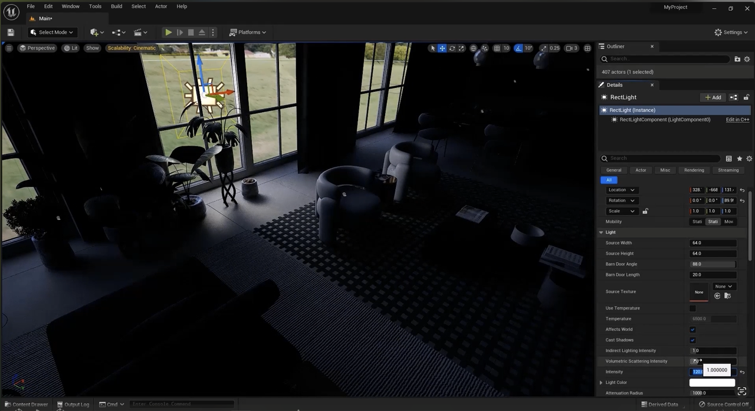The width and height of the screenshot is (755, 411).
Task: Save the current level with the disk icon
Action: [x=11, y=32]
